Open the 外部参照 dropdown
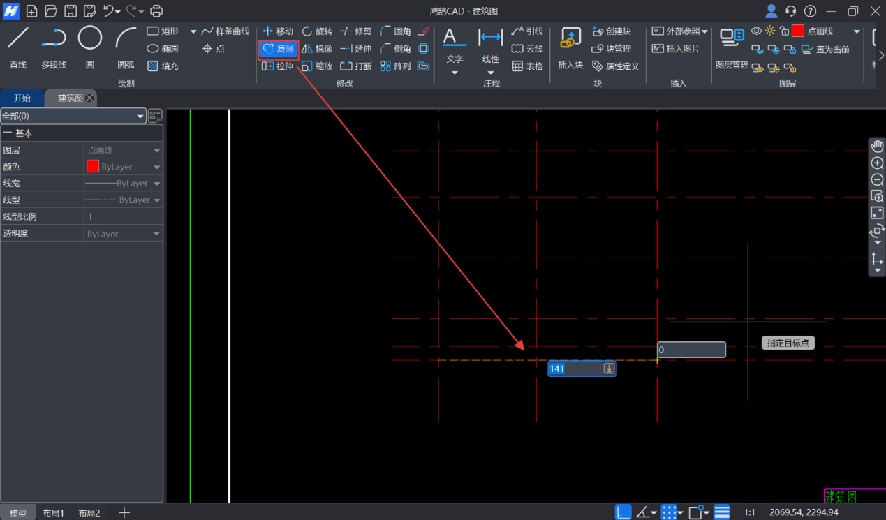886x520 pixels. click(679, 31)
